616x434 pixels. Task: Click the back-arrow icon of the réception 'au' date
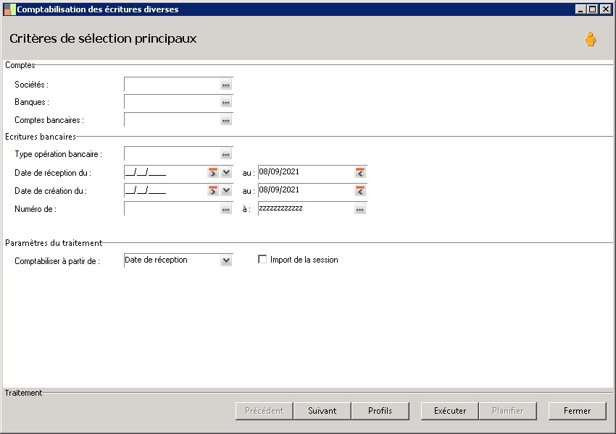(x=360, y=172)
